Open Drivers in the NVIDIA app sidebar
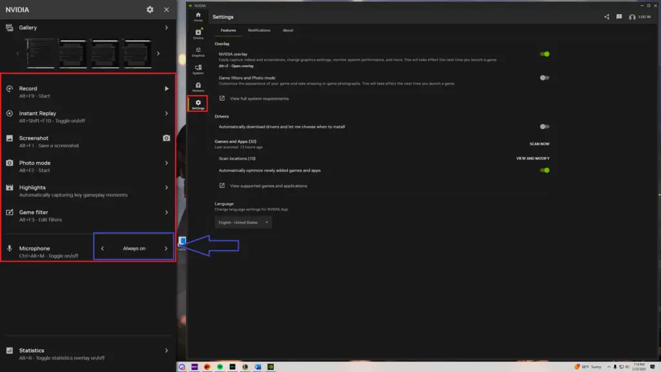Viewport: 661px width, 372px height. point(198,34)
